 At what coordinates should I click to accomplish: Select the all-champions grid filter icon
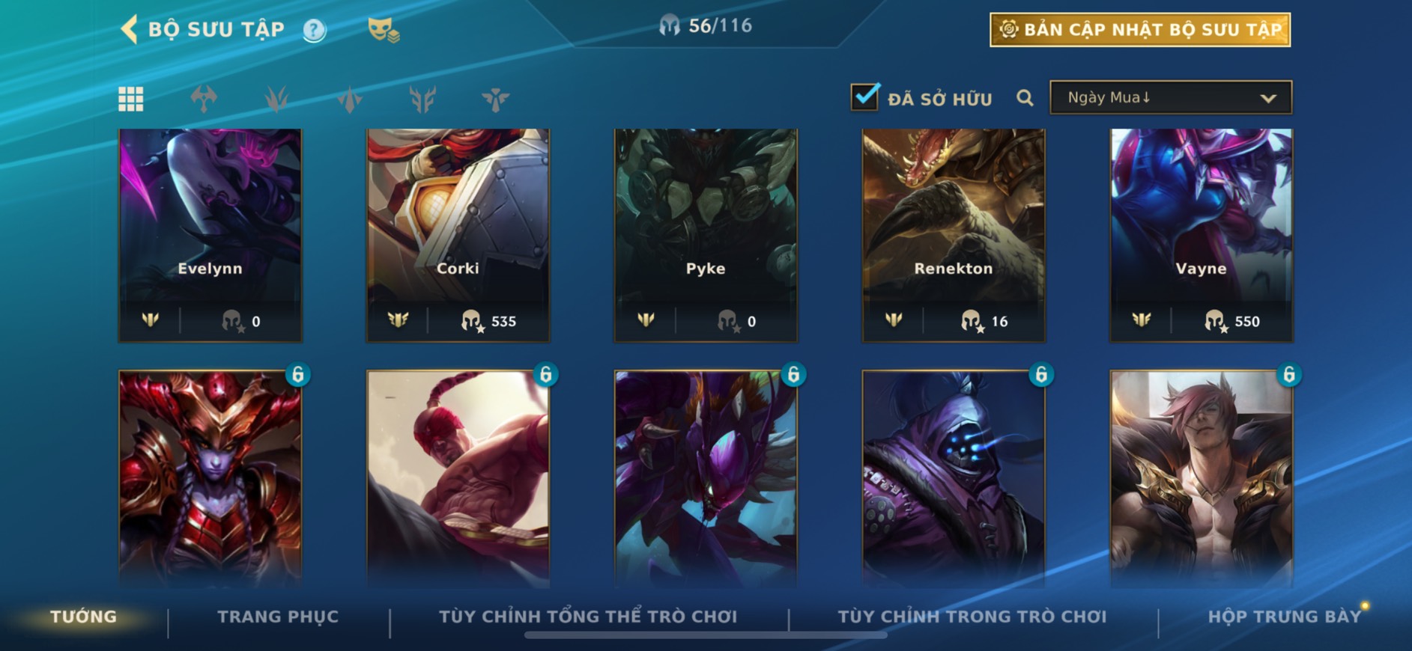131,99
